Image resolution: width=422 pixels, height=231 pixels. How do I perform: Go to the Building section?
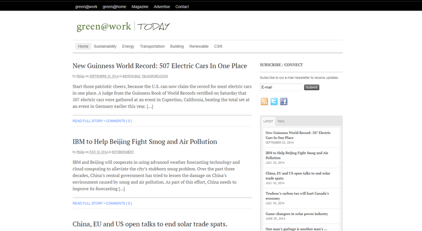(x=177, y=46)
